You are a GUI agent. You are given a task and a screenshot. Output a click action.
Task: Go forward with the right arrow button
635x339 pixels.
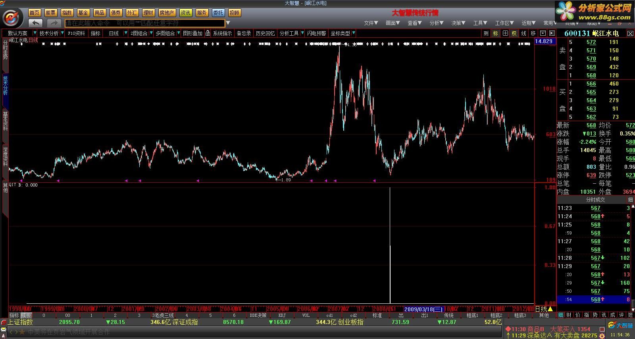54,23
